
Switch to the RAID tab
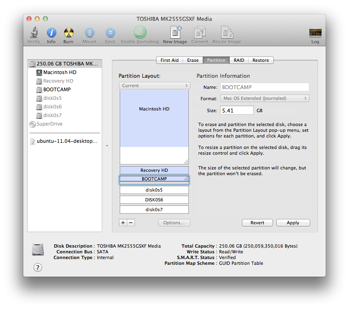pos(239,60)
